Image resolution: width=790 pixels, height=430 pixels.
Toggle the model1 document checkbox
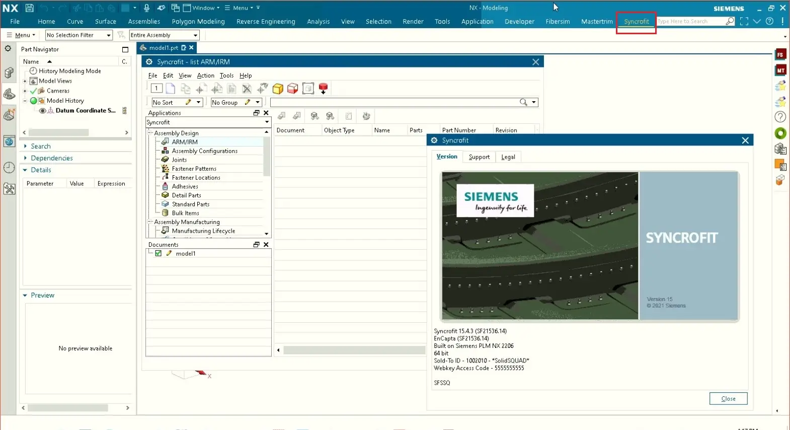[x=159, y=253]
